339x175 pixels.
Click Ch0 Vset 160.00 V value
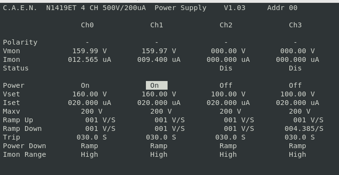pyautogui.click(x=90, y=94)
